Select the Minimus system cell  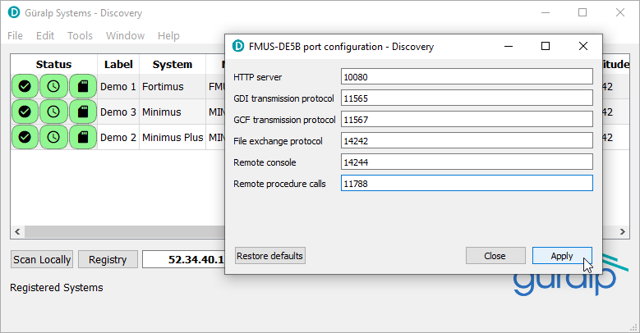[173, 112]
